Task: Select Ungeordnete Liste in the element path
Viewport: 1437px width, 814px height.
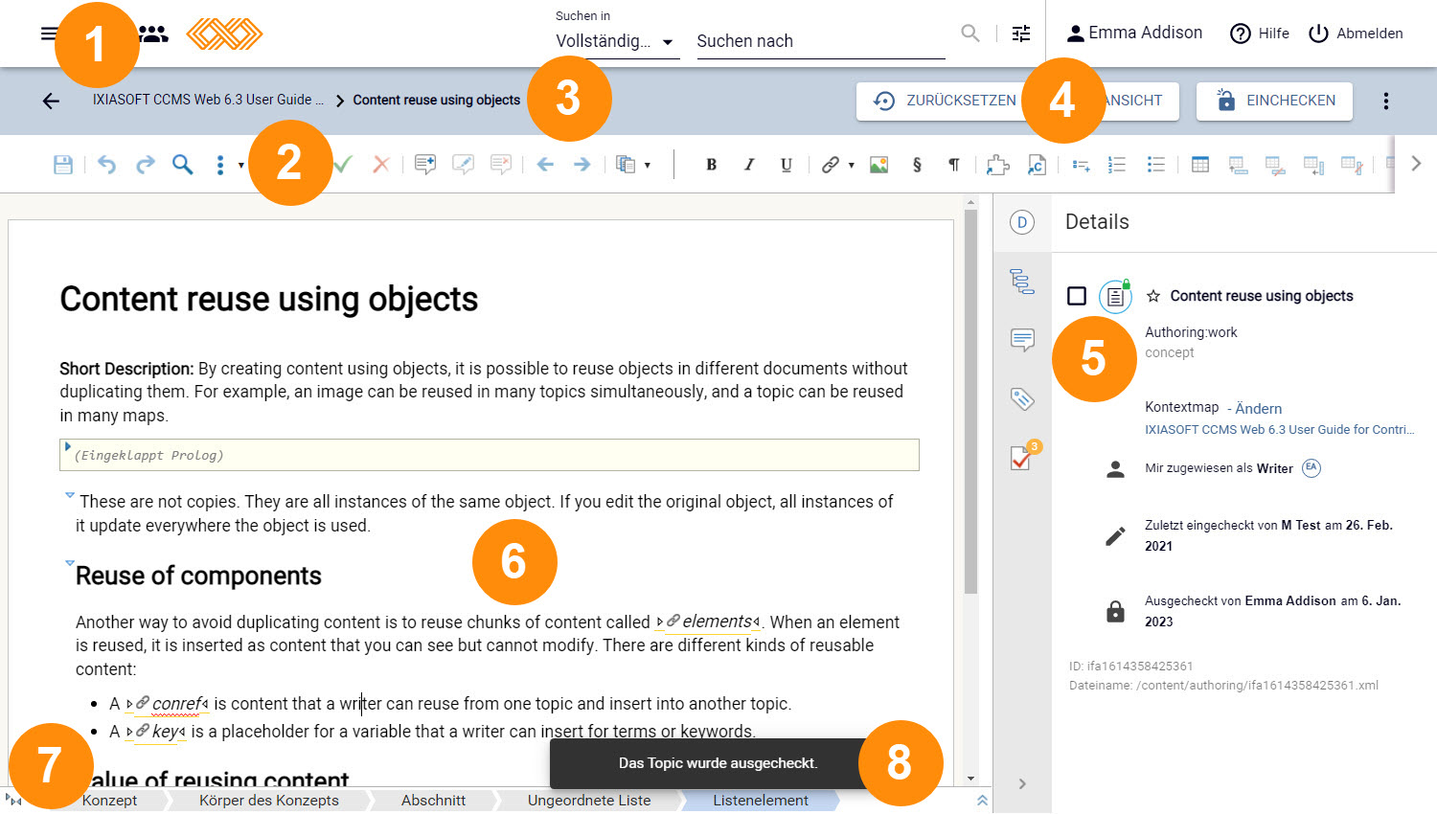Action: tap(589, 800)
